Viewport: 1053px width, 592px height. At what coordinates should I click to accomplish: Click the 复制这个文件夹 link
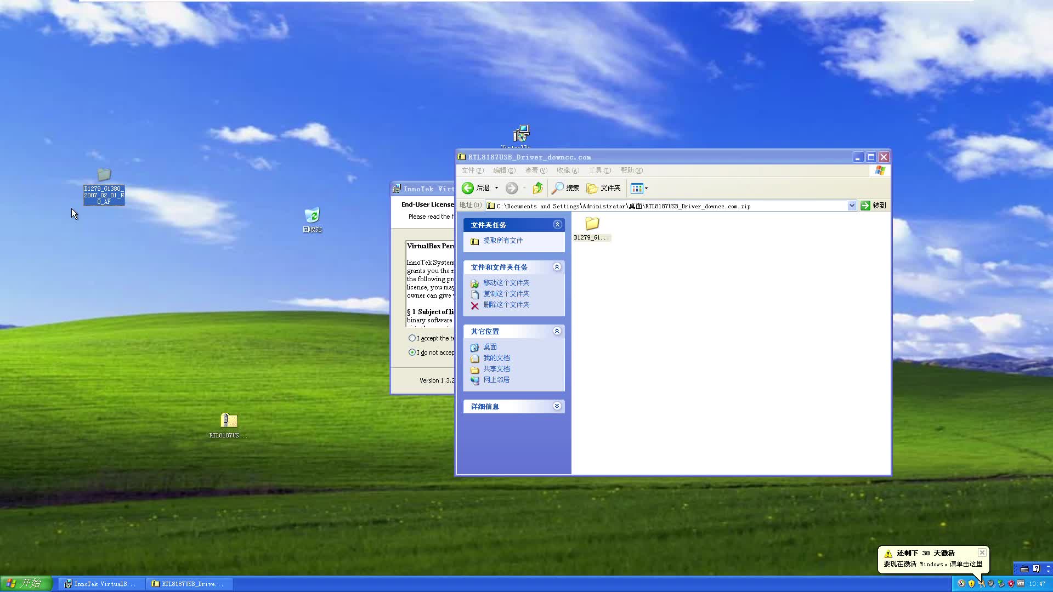[506, 294]
